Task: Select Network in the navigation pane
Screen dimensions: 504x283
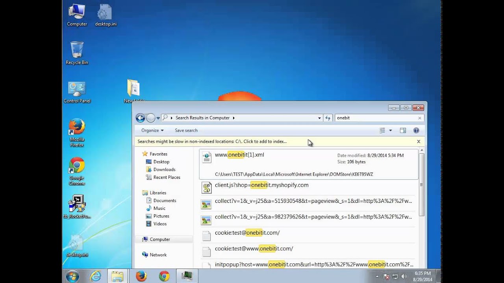Action: tap(158, 255)
